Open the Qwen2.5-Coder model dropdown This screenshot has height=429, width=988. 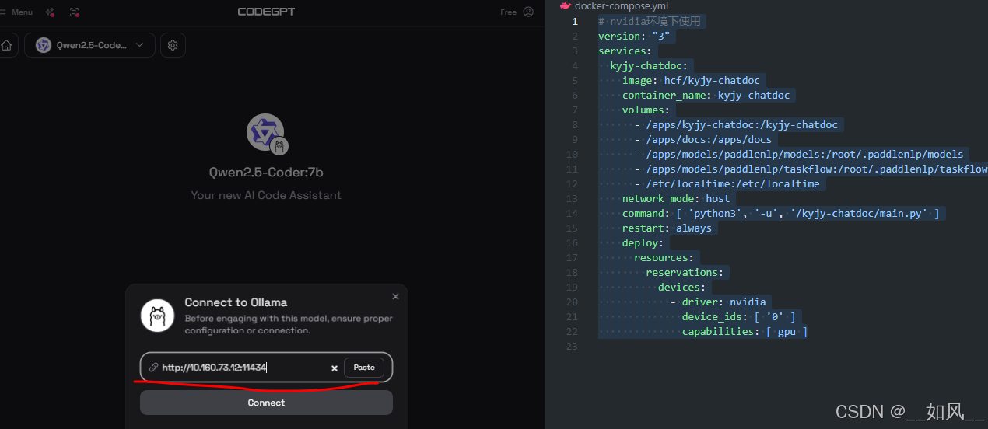(89, 45)
